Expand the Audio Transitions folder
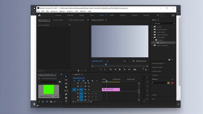Viewport: 203px width, 114px height. click(x=152, y=35)
